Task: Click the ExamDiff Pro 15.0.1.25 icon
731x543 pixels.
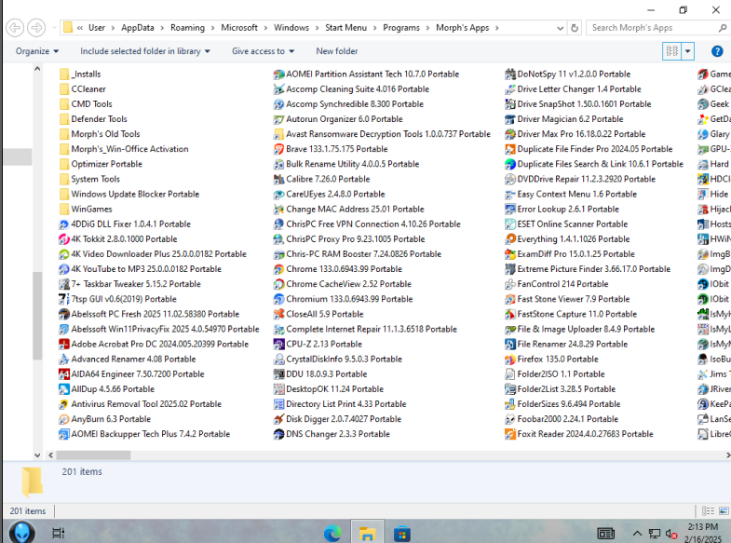Action: click(510, 254)
